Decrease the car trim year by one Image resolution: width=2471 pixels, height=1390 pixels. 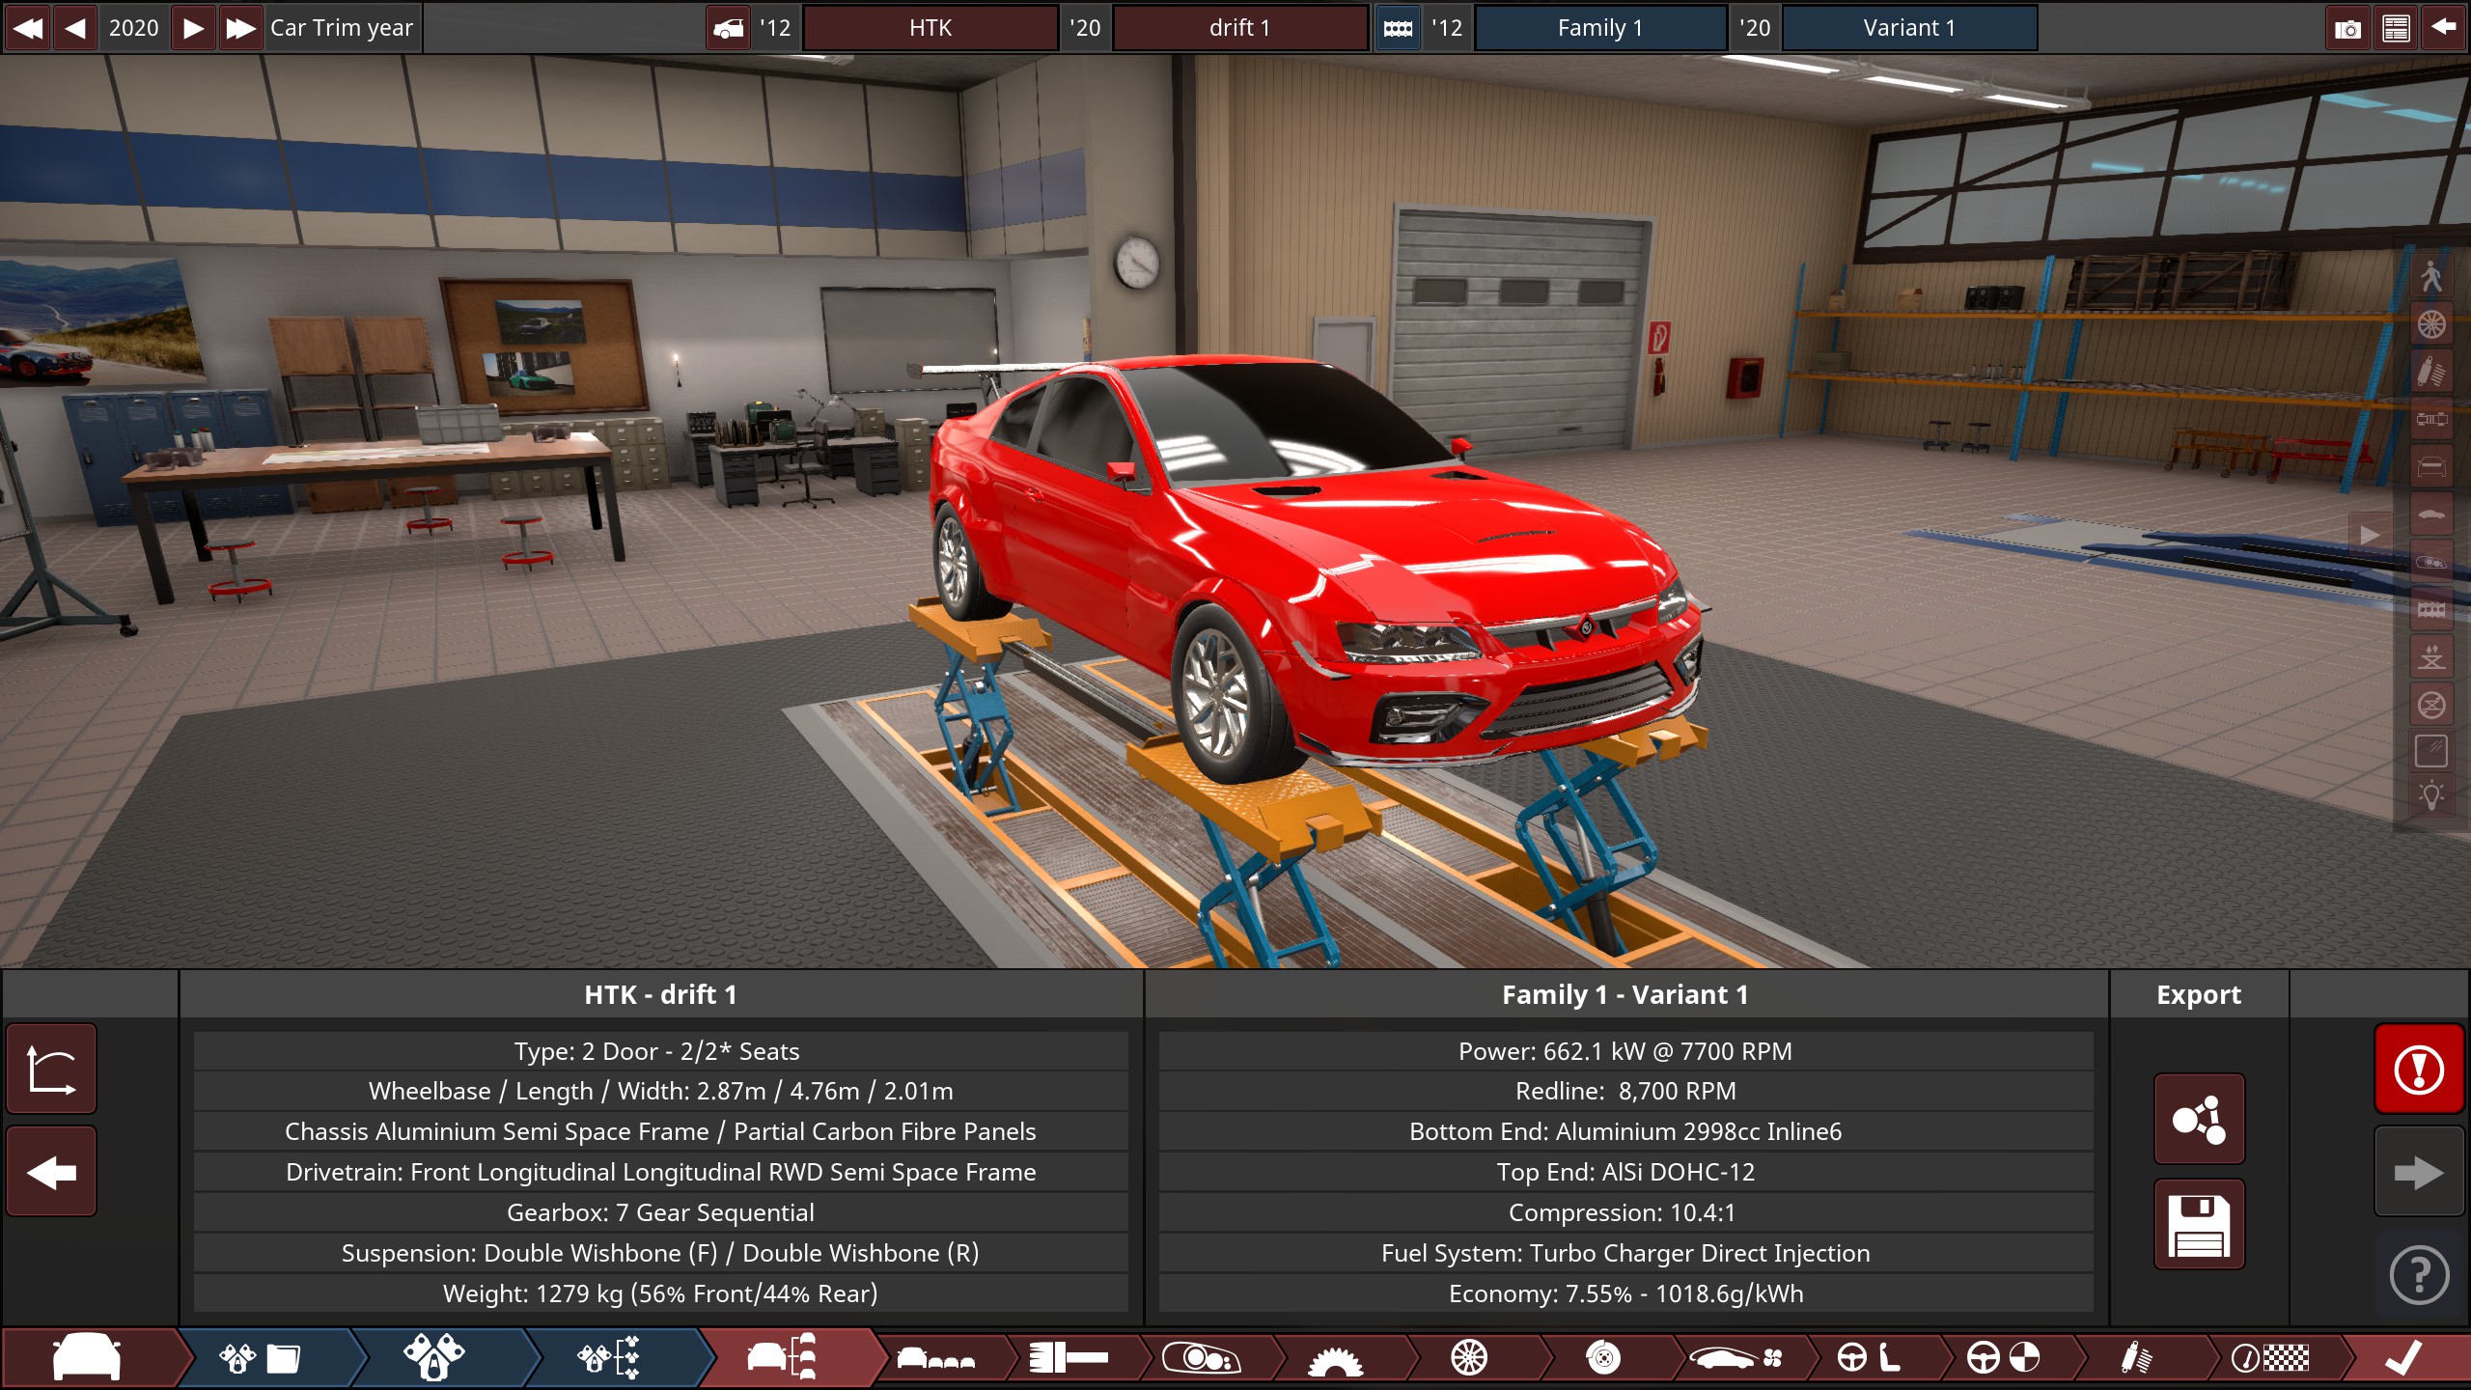point(75,28)
